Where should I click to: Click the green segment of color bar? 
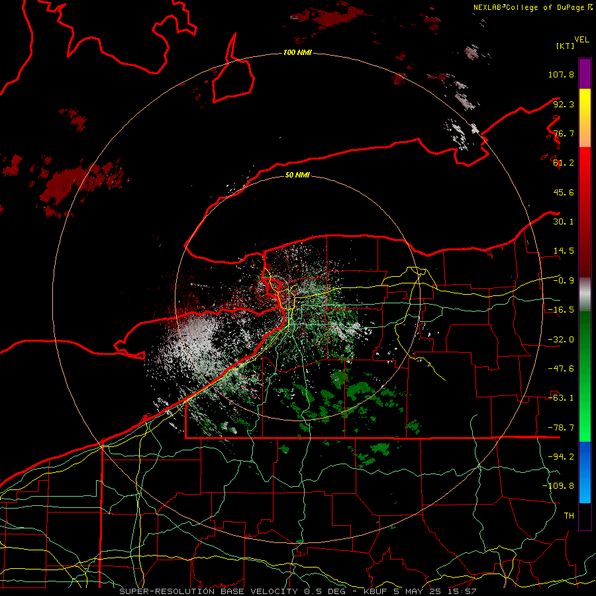(x=585, y=376)
